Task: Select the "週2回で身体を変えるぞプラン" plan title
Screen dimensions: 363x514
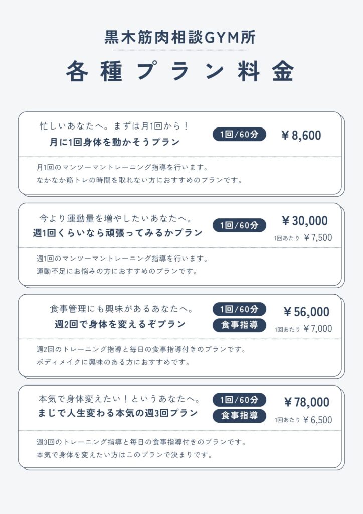Action: 120,324
